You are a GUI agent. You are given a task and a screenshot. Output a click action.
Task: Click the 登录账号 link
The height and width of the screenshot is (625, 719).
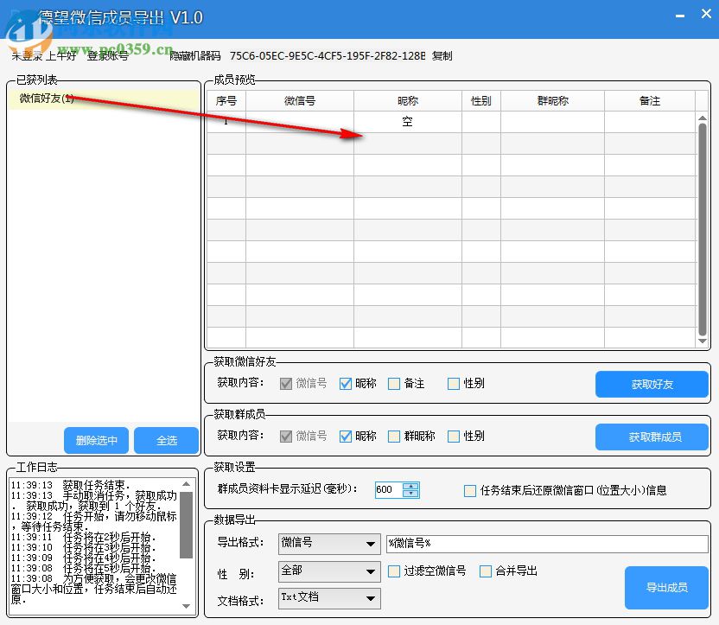[x=108, y=56]
